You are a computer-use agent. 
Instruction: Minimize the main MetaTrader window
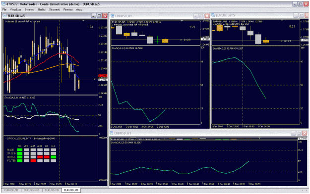pyautogui.click(x=295, y=4)
